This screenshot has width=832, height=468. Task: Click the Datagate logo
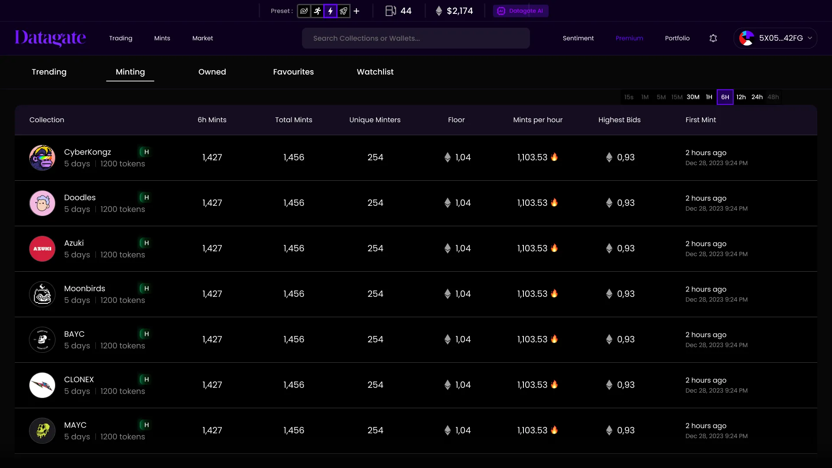(50, 38)
